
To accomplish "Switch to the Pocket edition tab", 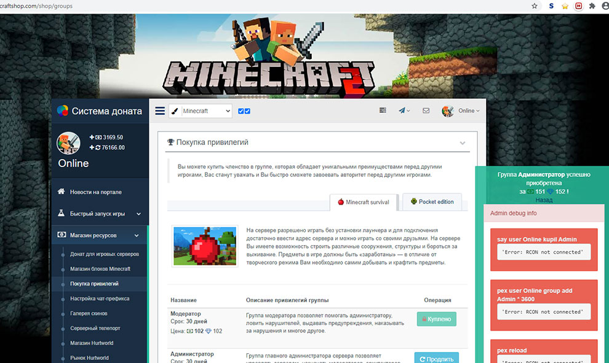I will point(432,201).
